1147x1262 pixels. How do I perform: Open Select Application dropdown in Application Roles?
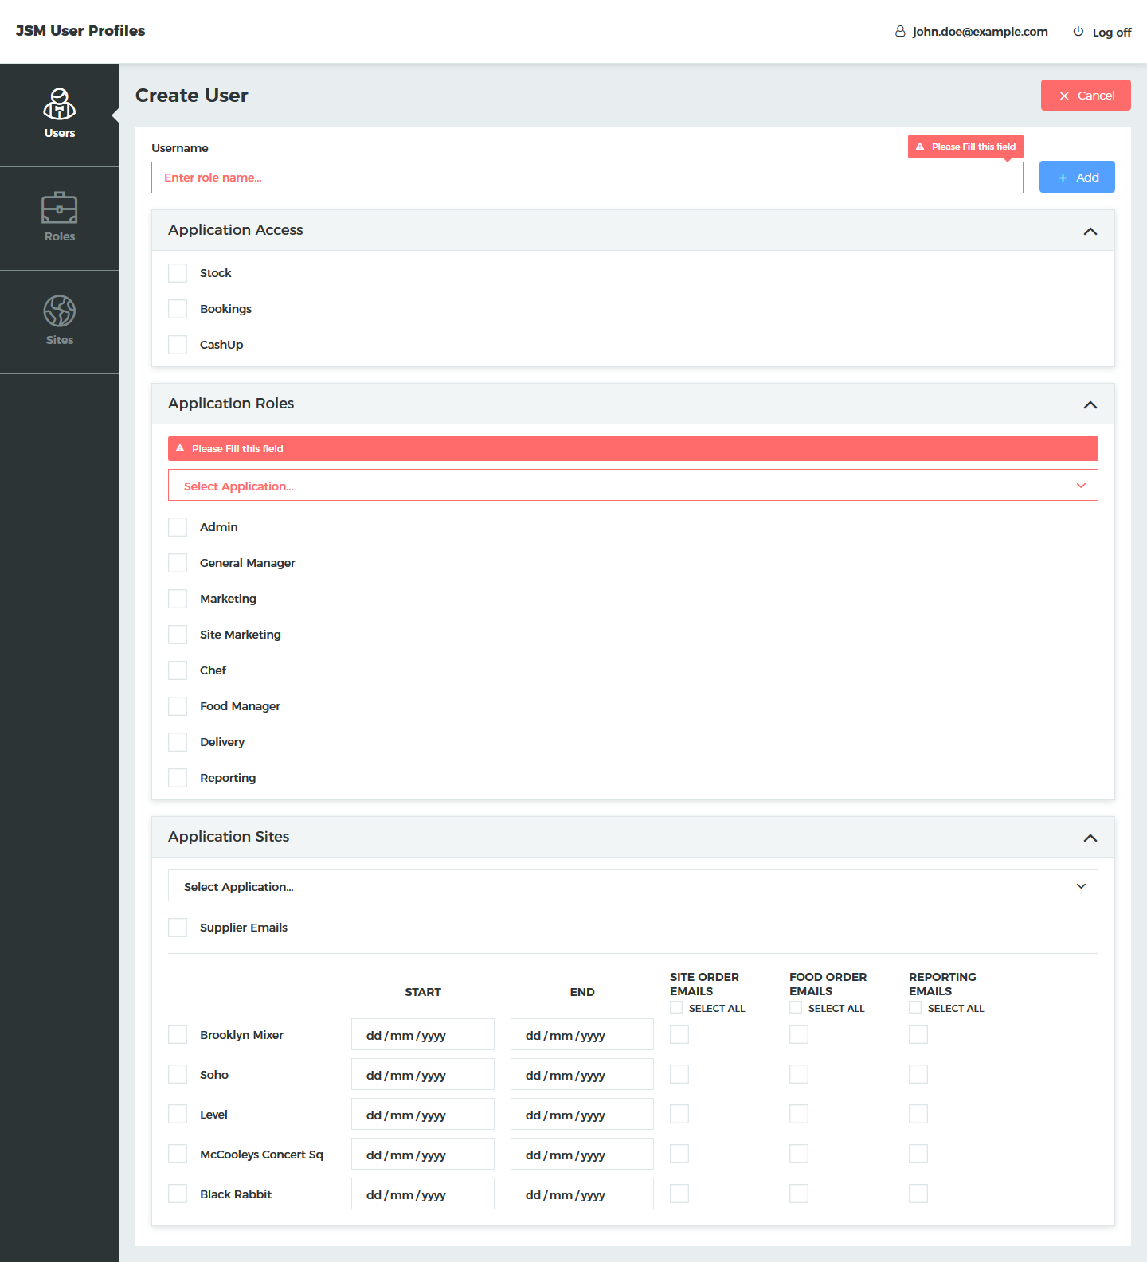(x=632, y=486)
